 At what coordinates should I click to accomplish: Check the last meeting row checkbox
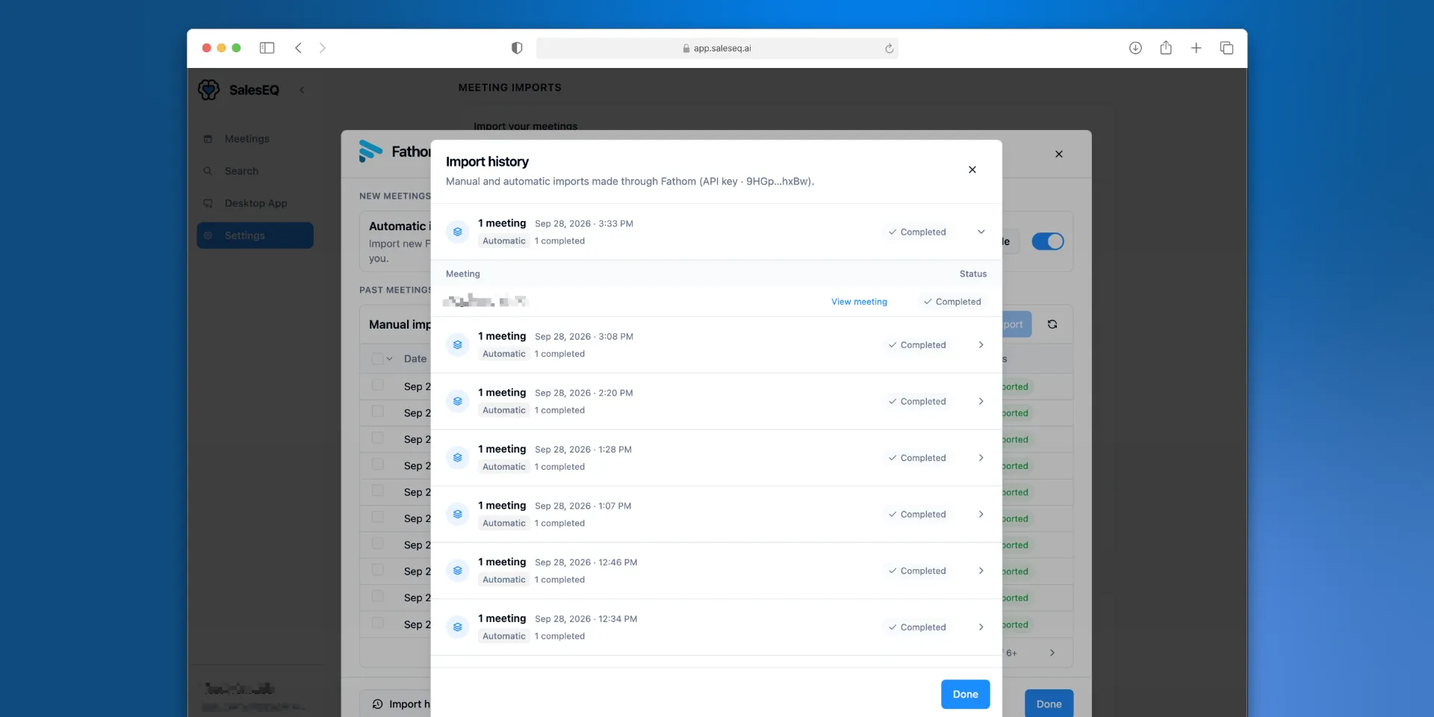[377, 623]
